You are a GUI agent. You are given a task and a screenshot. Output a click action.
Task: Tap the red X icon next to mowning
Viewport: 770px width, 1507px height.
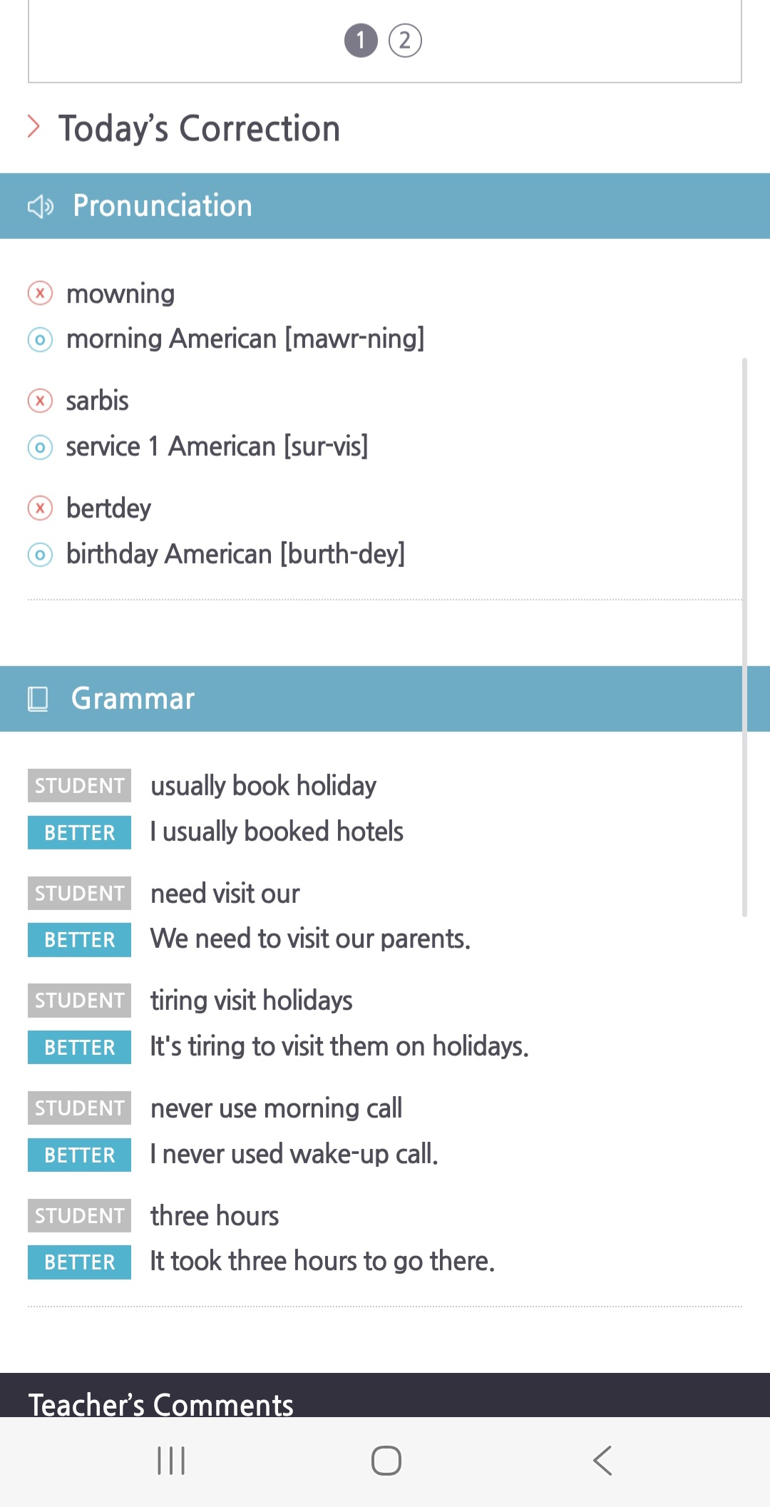pos(40,293)
